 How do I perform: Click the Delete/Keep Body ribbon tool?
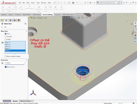click(39, 9)
